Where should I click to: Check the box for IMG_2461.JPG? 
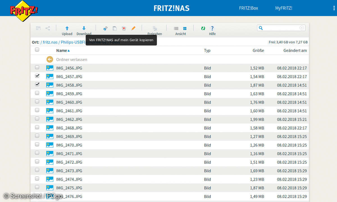[x=37, y=110]
